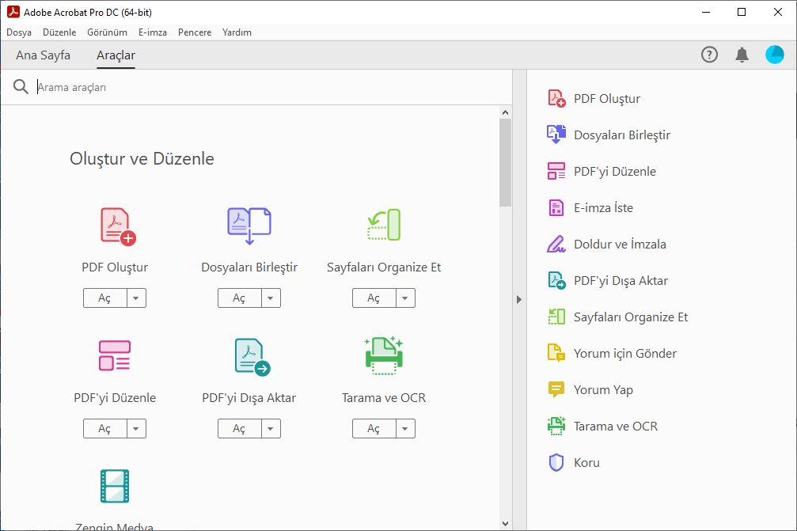Viewport: 797px width, 531px height.
Task: Click Aç button under Tarama ve OCR
Action: [374, 428]
